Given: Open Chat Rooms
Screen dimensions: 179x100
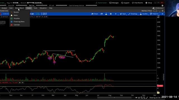Looking at the screenshot, I should (137, 3).
